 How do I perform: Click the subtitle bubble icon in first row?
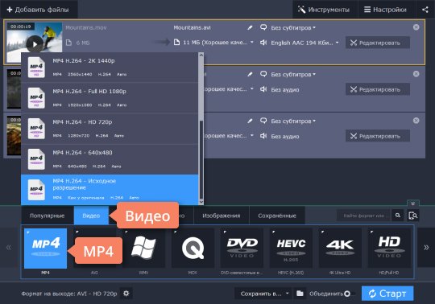point(263,27)
